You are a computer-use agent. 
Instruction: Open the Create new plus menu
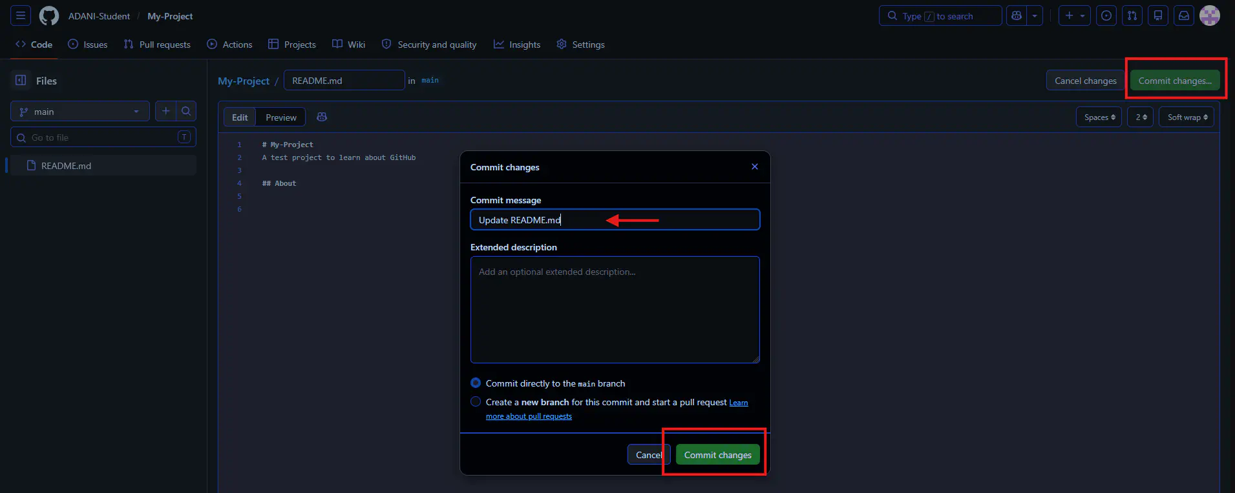pyautogui.click(x=1075, y=15)
